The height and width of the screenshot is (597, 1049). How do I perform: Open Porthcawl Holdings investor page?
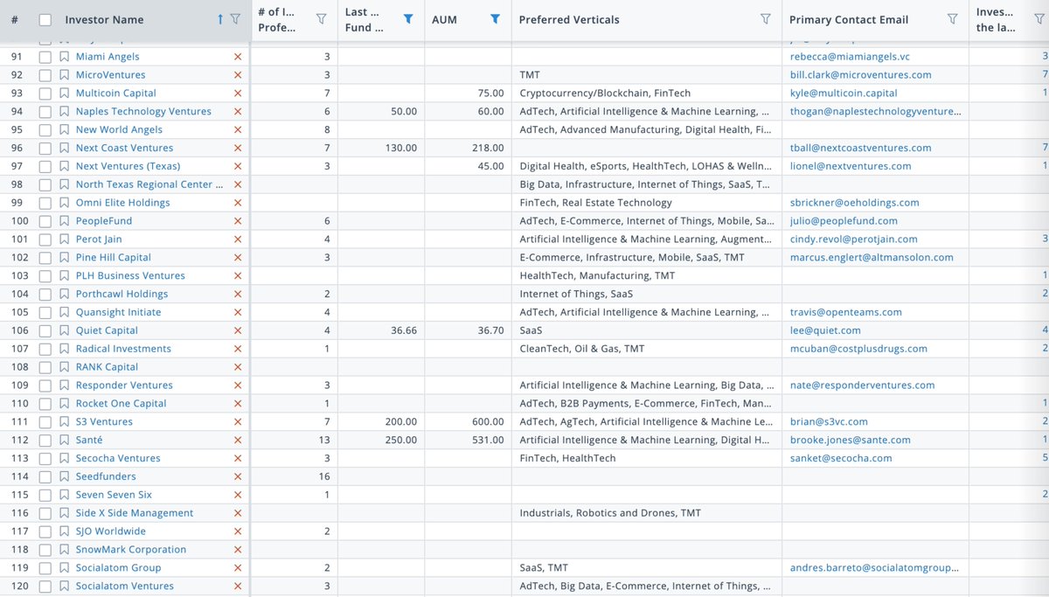122,295
